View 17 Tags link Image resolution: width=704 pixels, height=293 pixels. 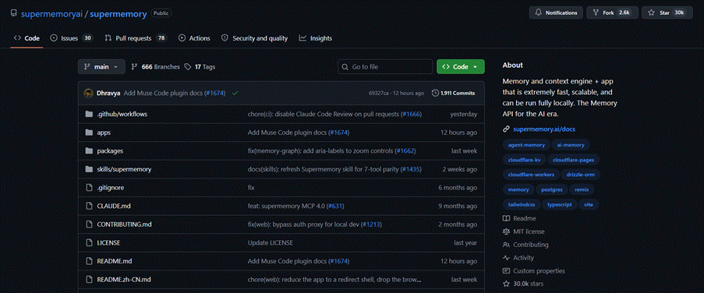click(200, 67)
